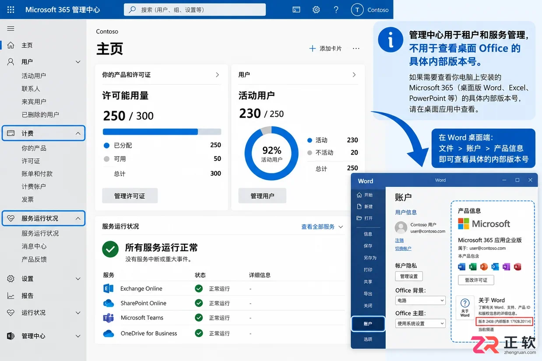Screen dimensions: 542x361
Task: Select Message center in sidebar
Action: [x=34, y=246]
